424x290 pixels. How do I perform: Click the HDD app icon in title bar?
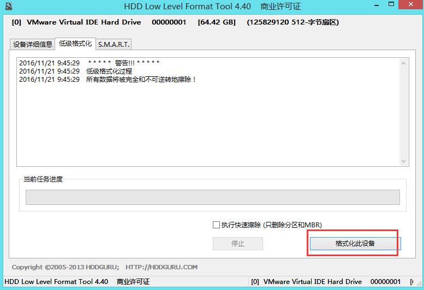point(9,6)
